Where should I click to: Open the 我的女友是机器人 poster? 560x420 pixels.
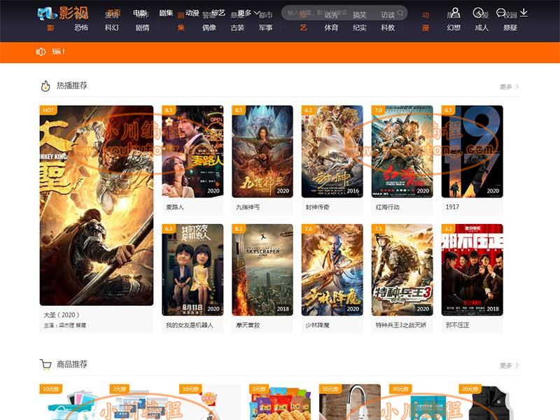(x=193, y=270)
